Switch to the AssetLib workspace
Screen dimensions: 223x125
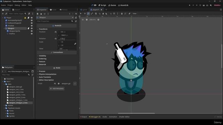click(x=123, y=5)
